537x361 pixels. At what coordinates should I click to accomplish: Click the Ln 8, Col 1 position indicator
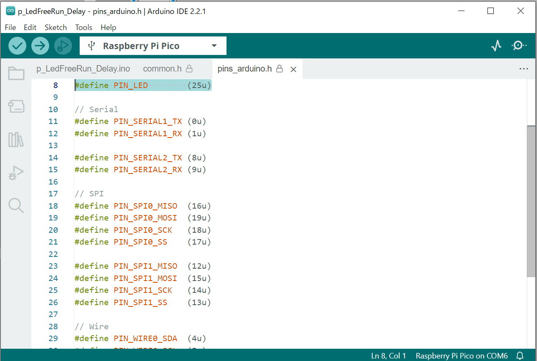(388, 356)
